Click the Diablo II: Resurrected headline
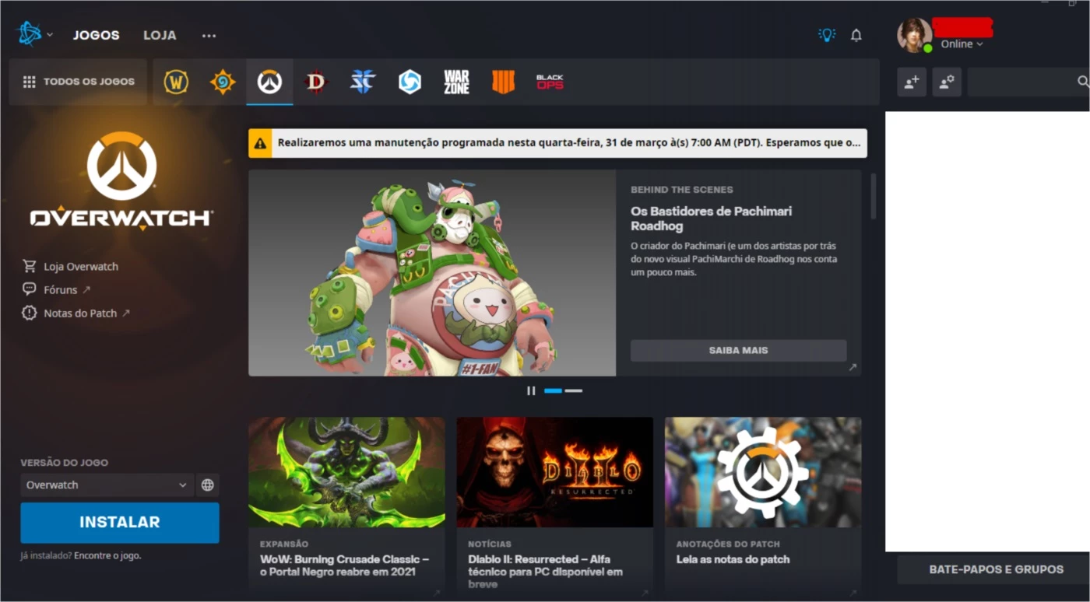1090x602 pixels. click(x=545, y=572)
